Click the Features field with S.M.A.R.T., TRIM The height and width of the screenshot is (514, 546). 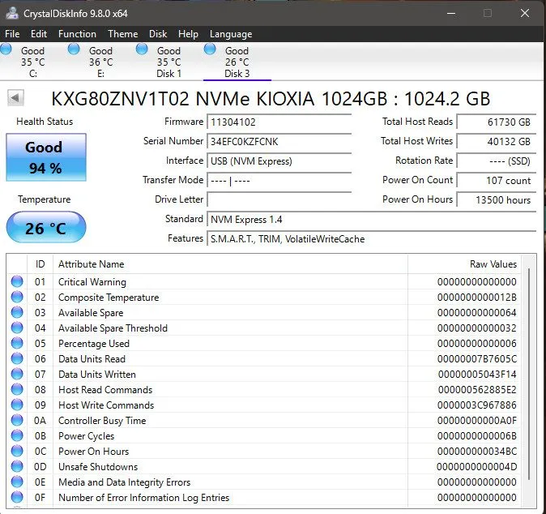pyautogui.click(x=371, y=238)
